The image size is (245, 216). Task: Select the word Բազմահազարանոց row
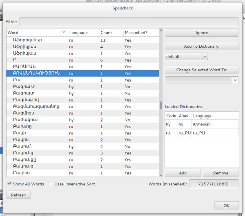pos(82,106)
